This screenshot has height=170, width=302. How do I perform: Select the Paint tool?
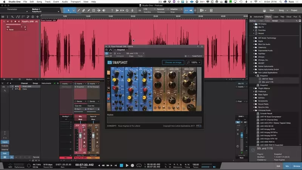point(89,11)
